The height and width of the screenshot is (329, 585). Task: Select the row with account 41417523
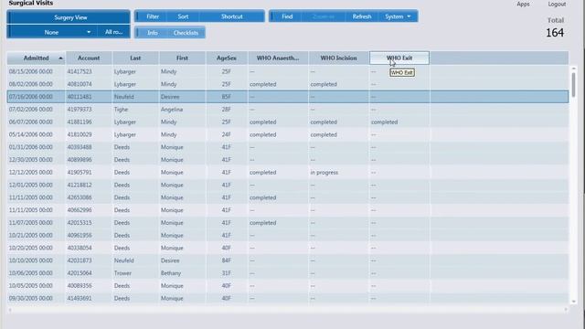[288, 71]
